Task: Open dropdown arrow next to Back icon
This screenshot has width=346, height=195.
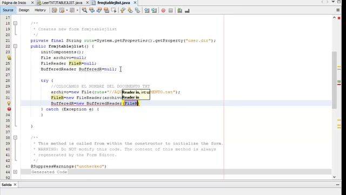Action: click(x=67, y=10)
